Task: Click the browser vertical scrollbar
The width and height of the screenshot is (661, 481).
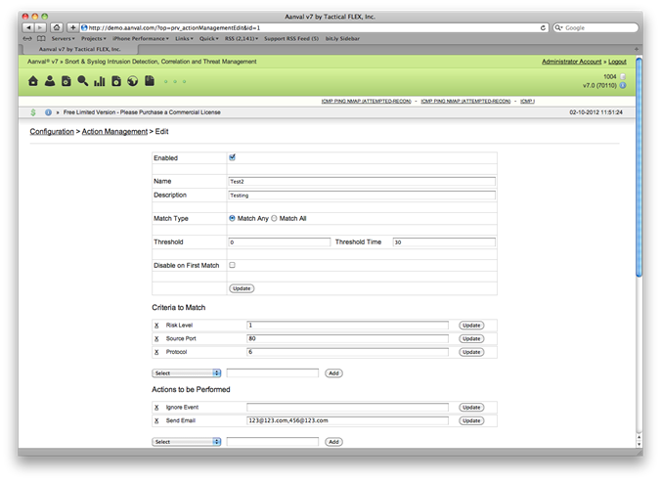Action: tap(639, 196)
